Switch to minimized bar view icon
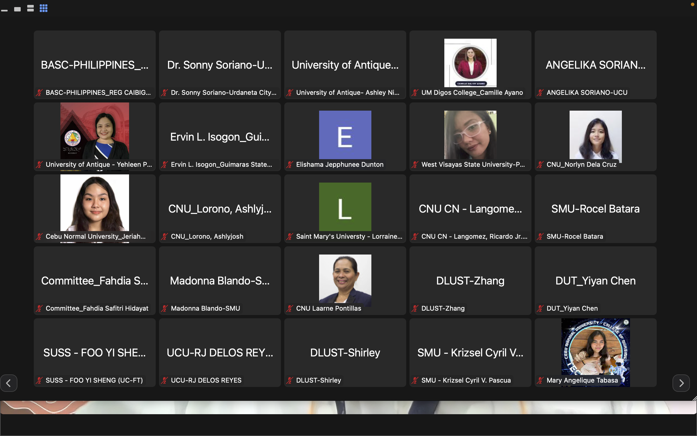The width and height of the screenshot is (697, 436). pos(4,11)
